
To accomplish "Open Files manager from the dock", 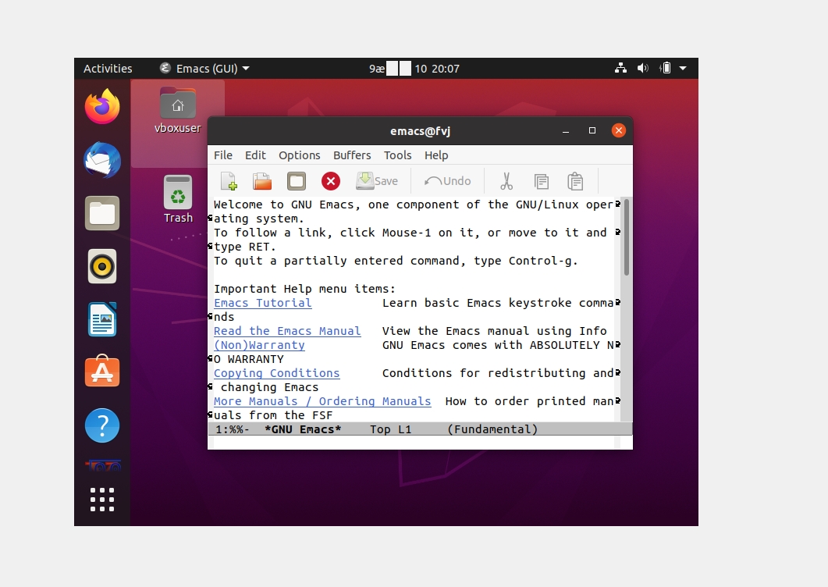I will [102, 213].
